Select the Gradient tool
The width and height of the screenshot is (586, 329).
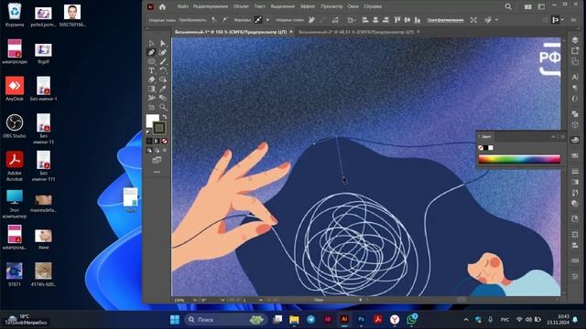tap(151, 89)
